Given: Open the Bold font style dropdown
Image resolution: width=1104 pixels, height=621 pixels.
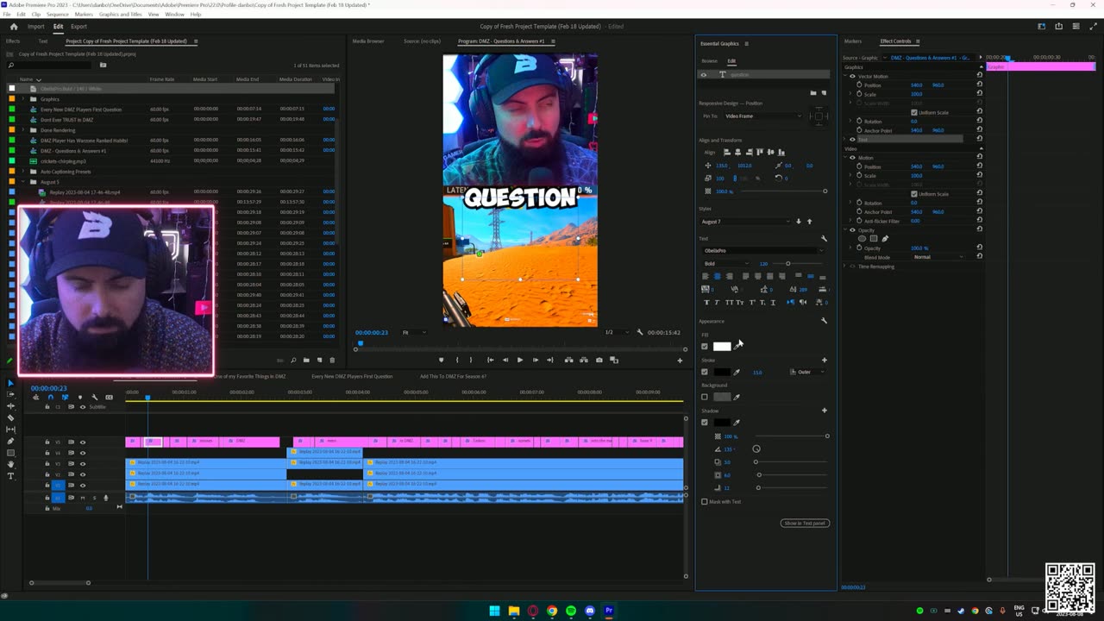Looking at the screenshot, I should pos(726,264).
